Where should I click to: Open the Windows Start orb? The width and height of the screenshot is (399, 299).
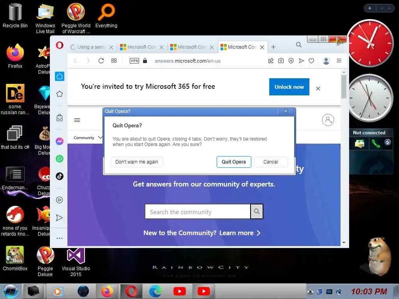10,291
